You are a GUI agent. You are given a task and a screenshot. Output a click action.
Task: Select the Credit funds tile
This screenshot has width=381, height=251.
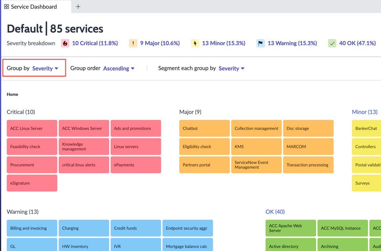136,228
